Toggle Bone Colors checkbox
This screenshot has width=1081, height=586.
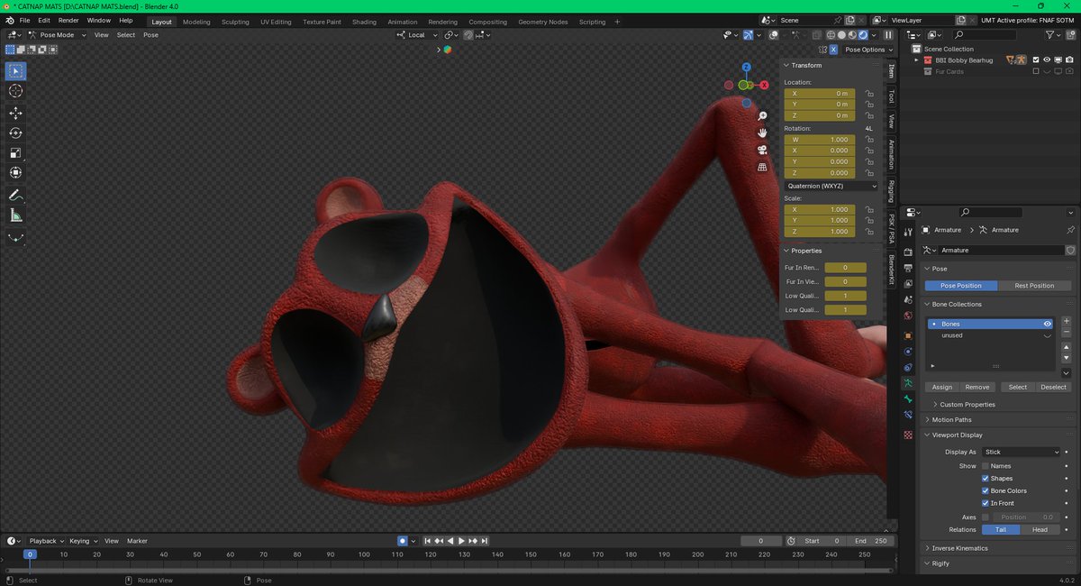tap(985, 490)
